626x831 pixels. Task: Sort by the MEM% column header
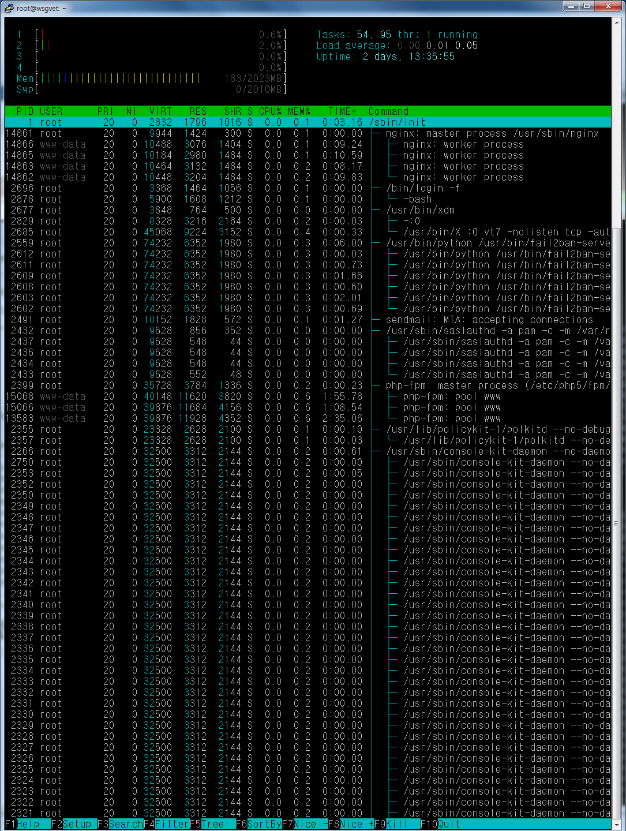[299, 111]
